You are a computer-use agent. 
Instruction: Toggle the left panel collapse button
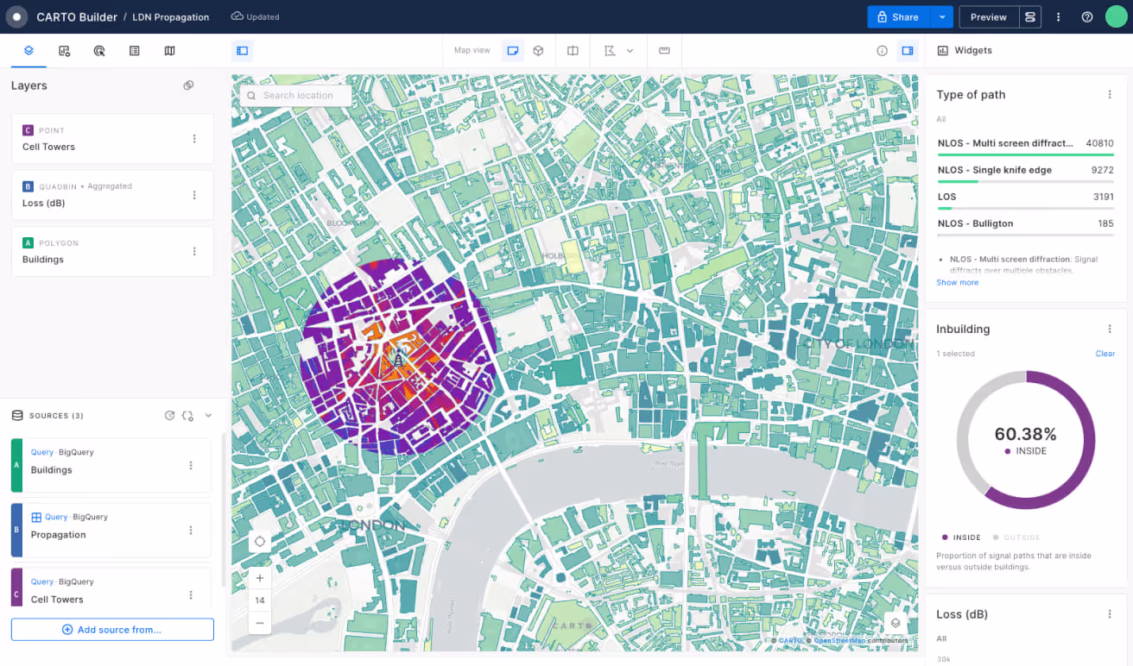tap(242, 50)
